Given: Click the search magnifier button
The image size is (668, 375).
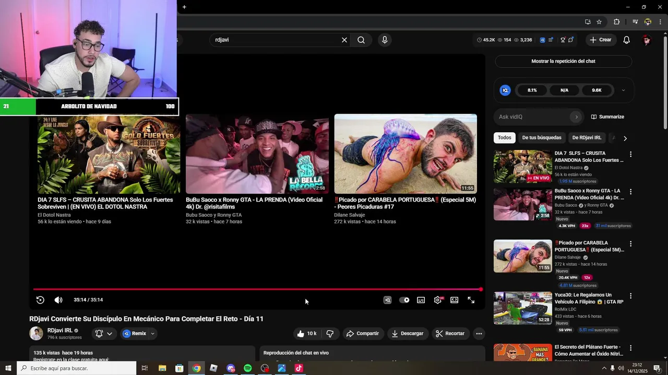Looking at the screenshot, I should [361, 40].
